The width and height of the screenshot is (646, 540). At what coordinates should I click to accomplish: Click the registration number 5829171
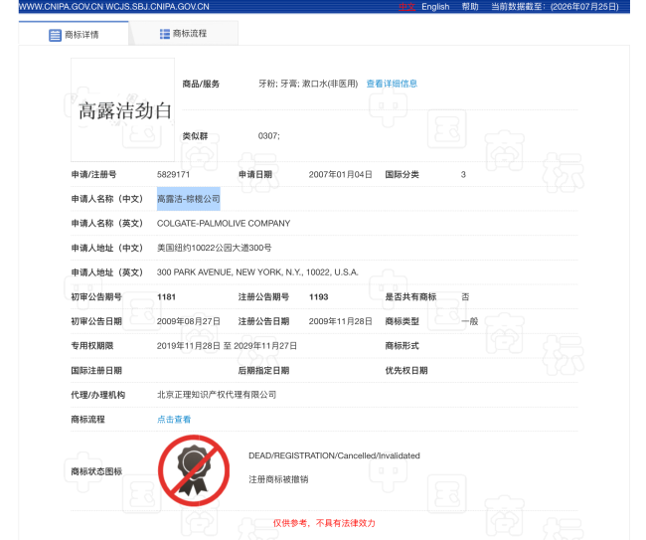pyautogui.click(x=173, y=174)
